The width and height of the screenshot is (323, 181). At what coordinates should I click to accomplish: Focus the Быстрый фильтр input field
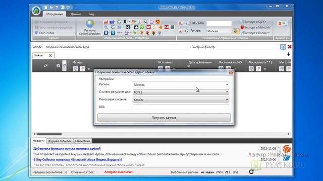coord(248,47)
